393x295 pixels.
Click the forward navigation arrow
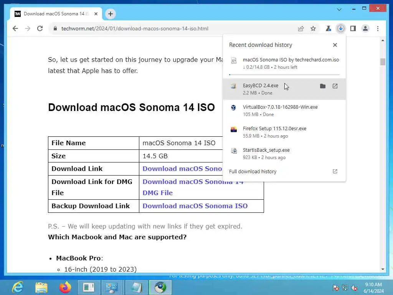(x=28, y=28)
